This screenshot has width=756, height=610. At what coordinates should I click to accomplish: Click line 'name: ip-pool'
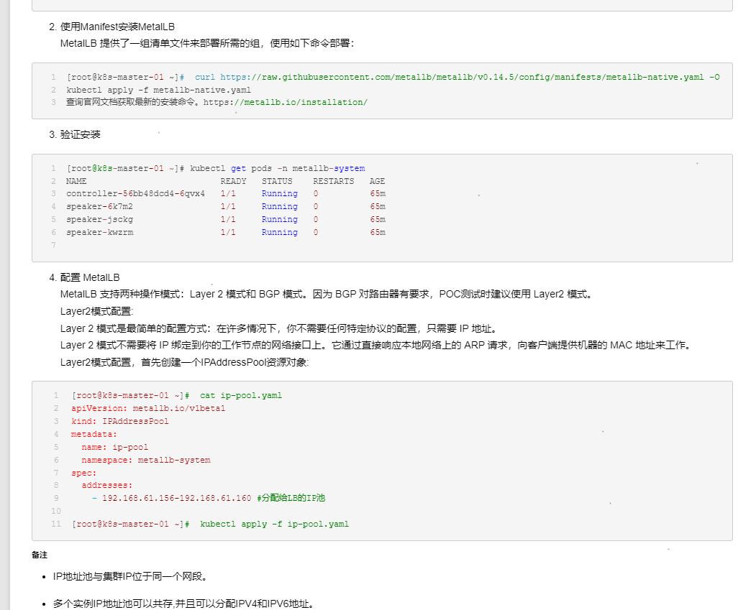coord(115,448)
